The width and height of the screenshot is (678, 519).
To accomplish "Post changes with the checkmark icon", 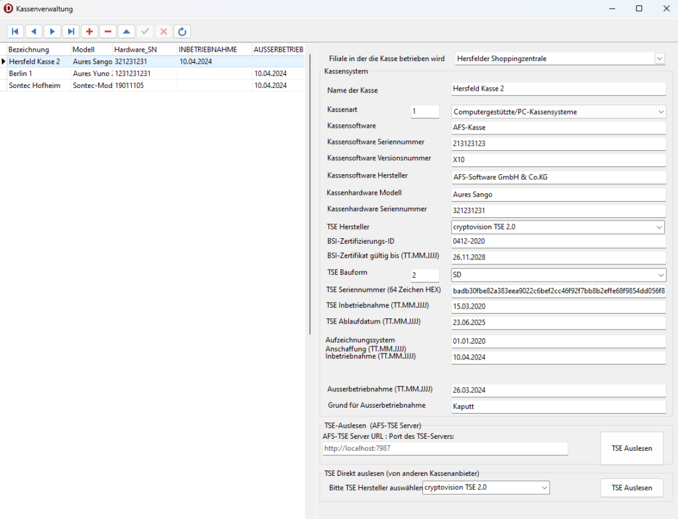I will point(145,32).
